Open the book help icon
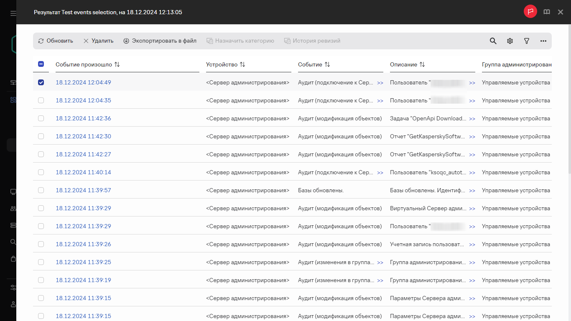 [x=547, y=12]
